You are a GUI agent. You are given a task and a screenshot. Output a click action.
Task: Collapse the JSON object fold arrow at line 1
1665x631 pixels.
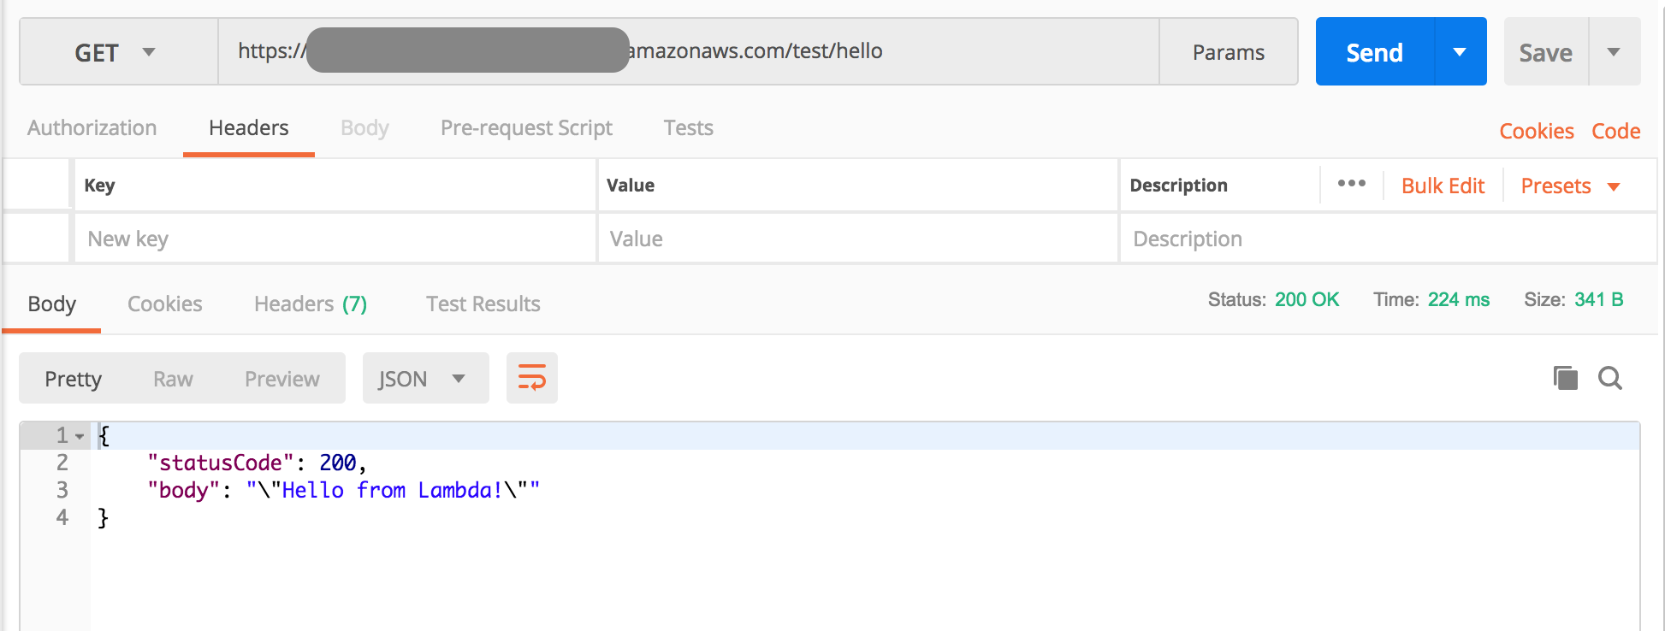coord(80,437)
